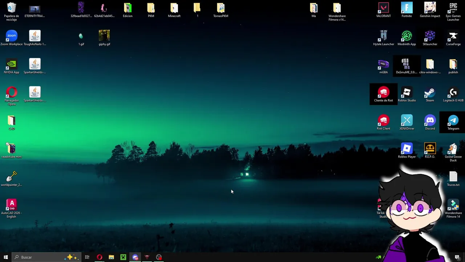Viewport: 465px width, 262px height.
Task: Select the ToughAsNails Java file
Action: (x=35, y=38)
